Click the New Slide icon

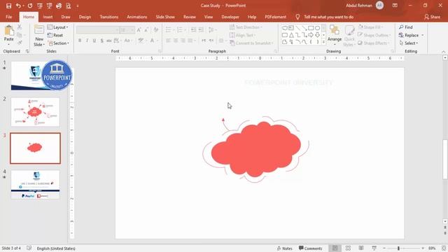39,29
